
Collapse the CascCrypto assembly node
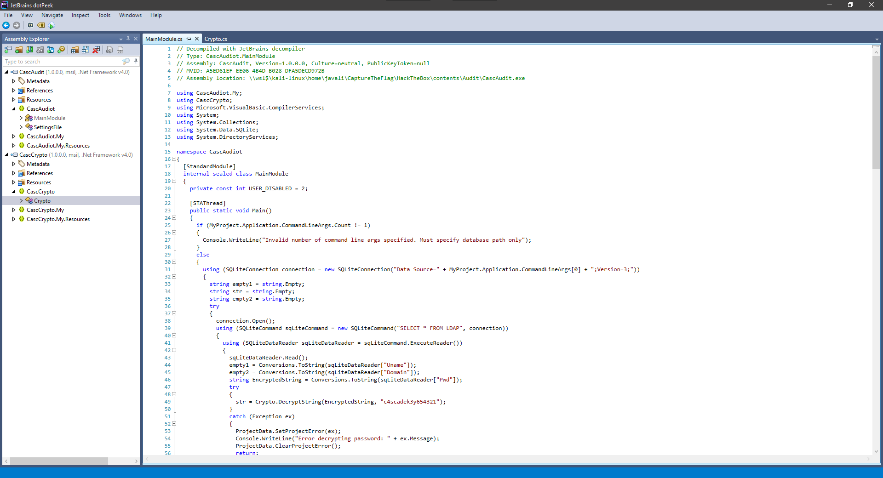[x=6, y=155]
